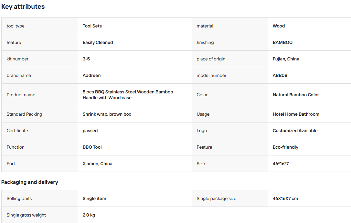Click the Key attributes heading

coord(23,7)
